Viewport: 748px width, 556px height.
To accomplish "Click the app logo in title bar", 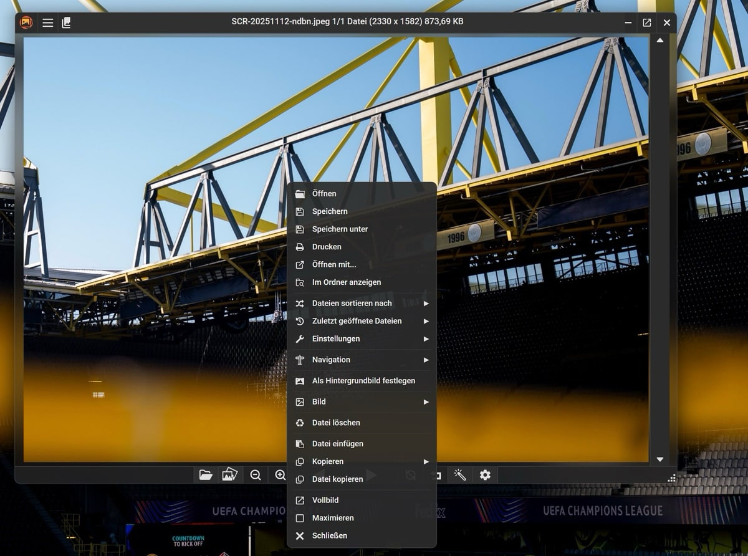I will [x=26, y=22].
